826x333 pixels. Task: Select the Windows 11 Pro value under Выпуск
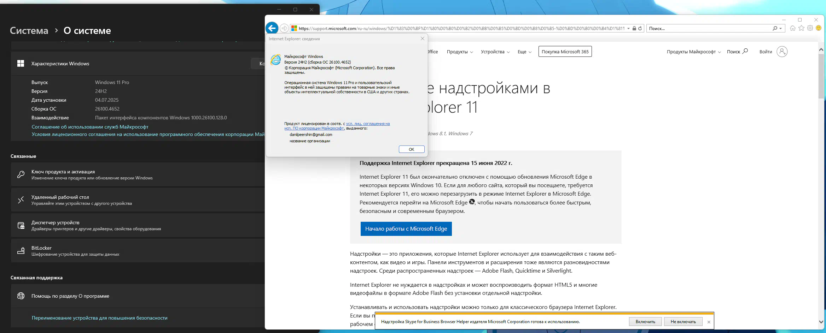click(x=112, y=82)
